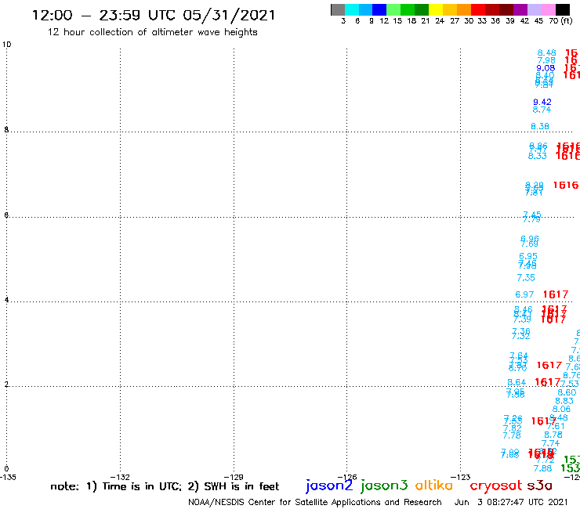Click the 45 ft legend scale label

pos(538,21)
